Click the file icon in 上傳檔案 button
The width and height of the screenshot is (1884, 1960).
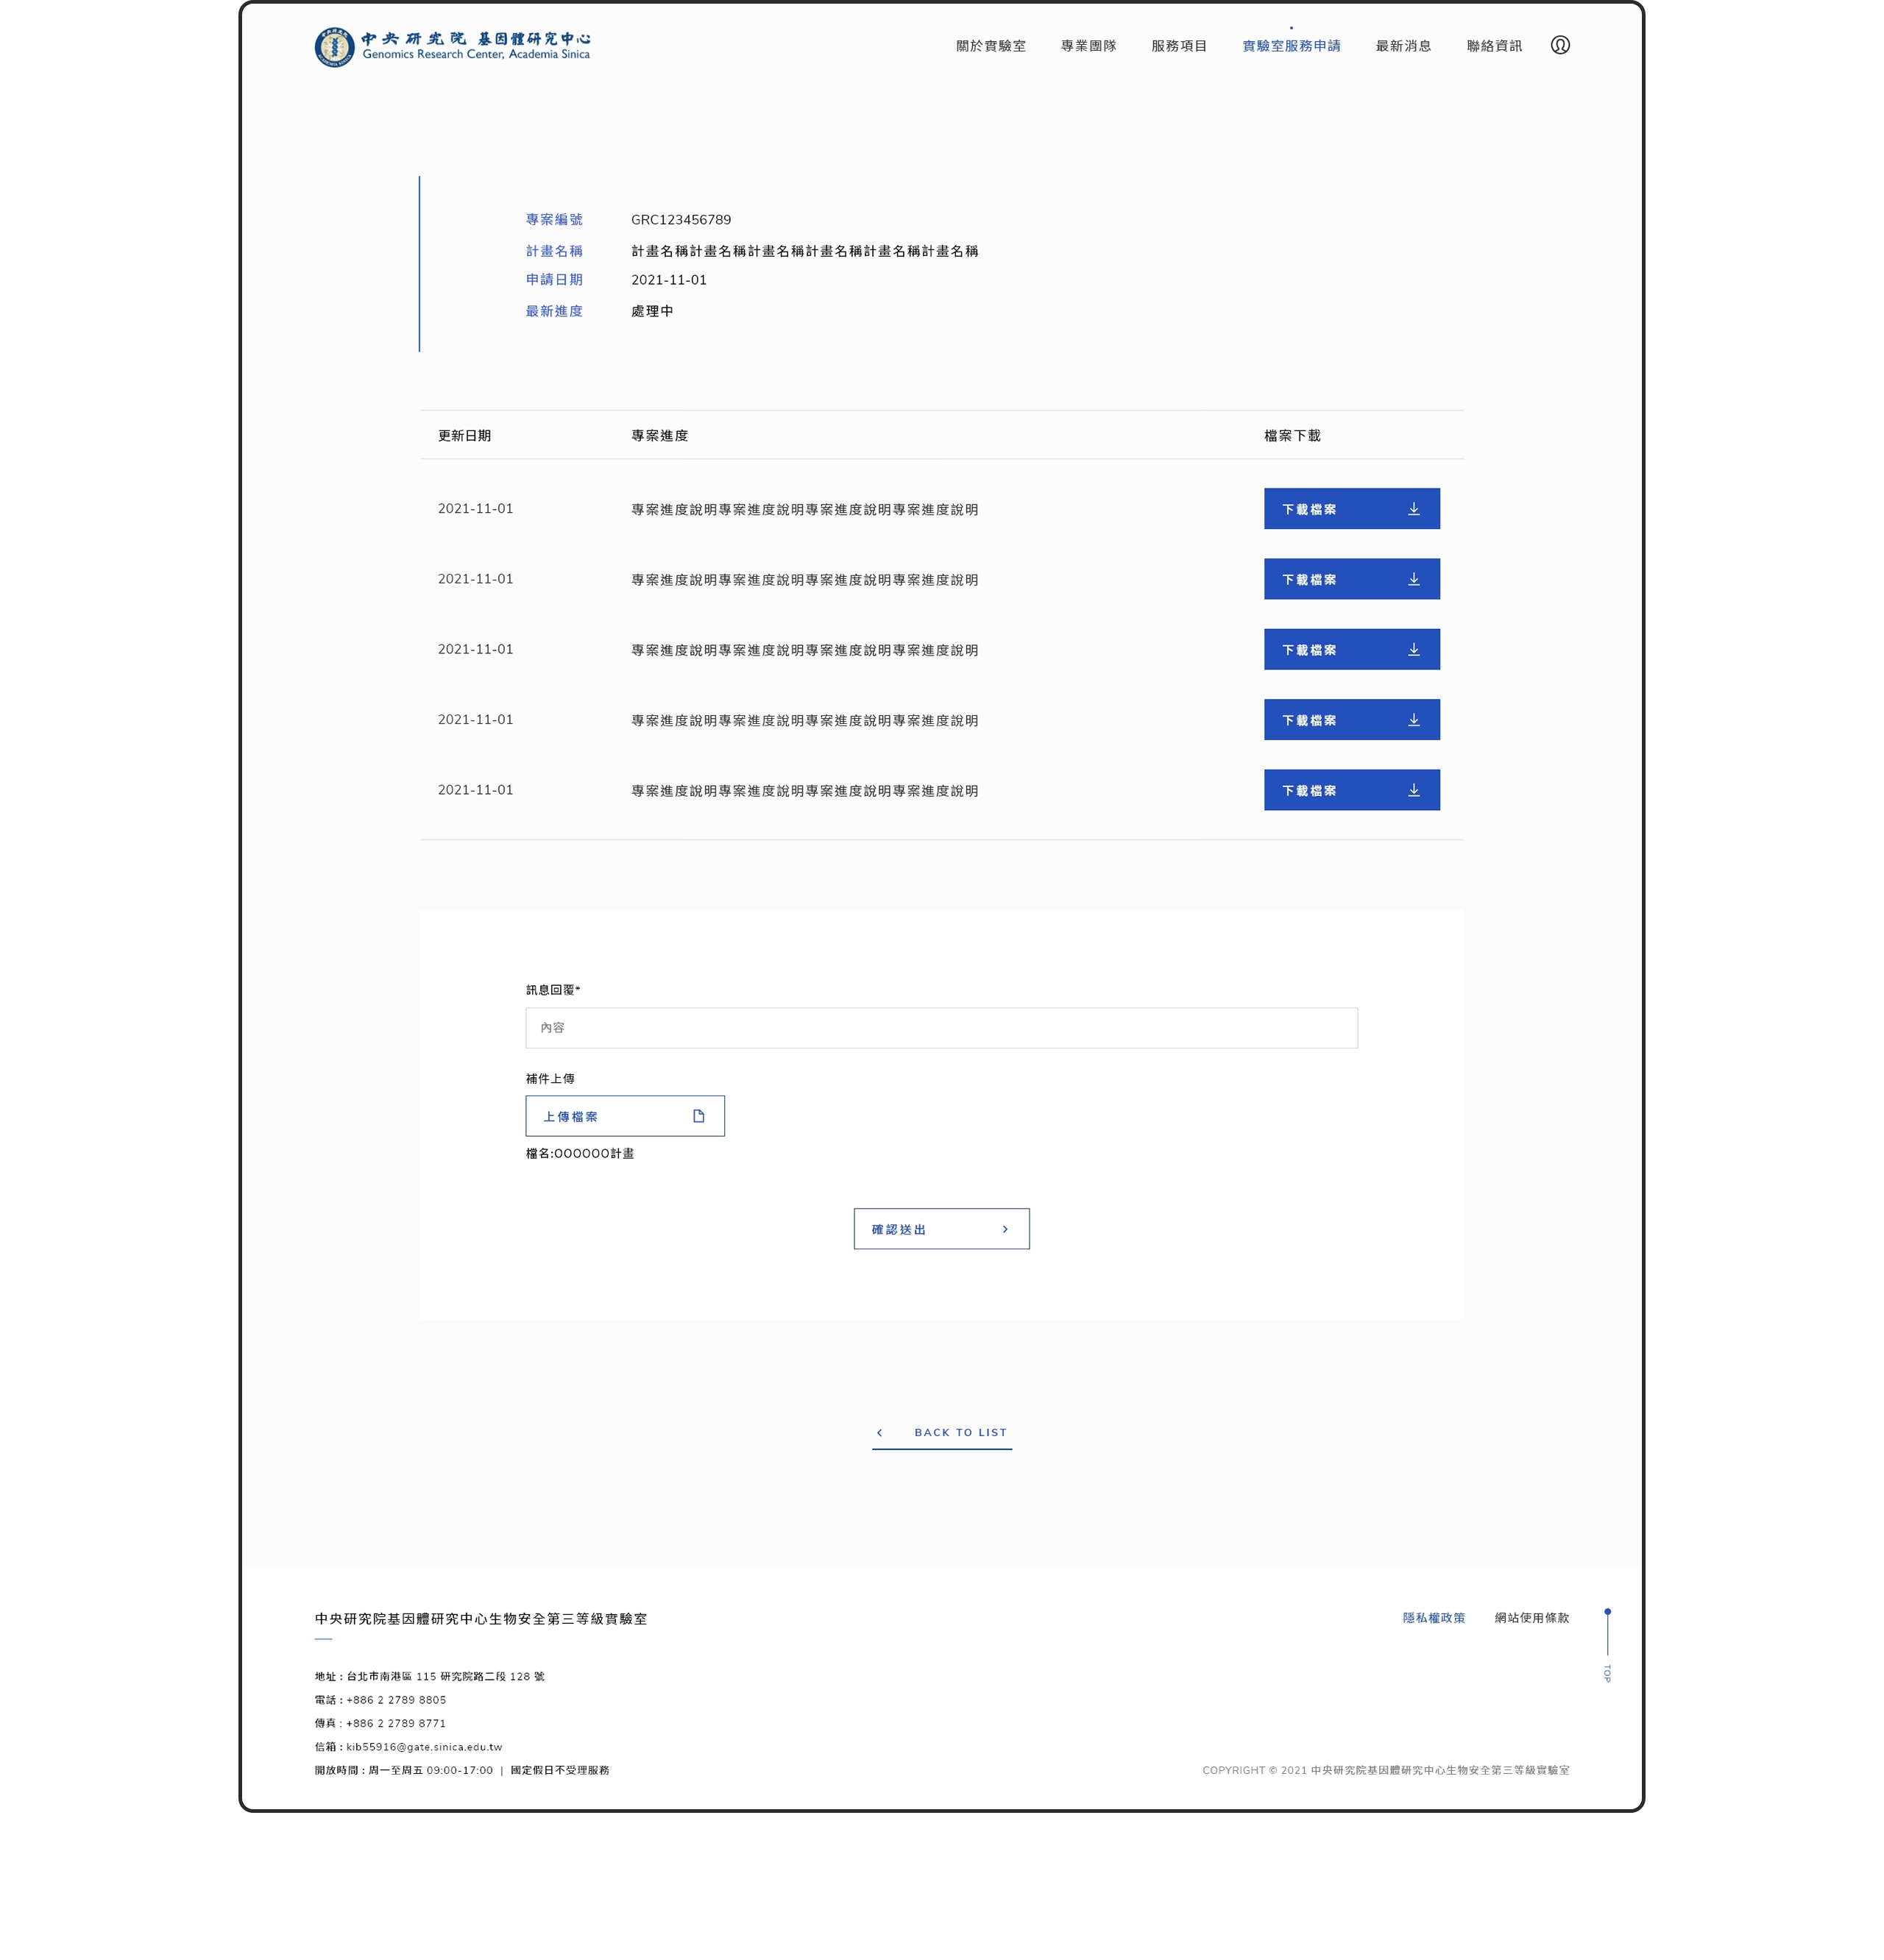tap(698, 1116)
